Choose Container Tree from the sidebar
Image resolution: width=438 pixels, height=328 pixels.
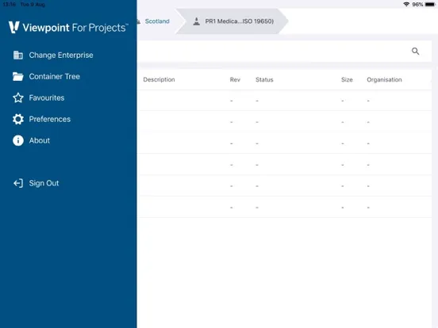pyautogui.click(x=55, y=76)
